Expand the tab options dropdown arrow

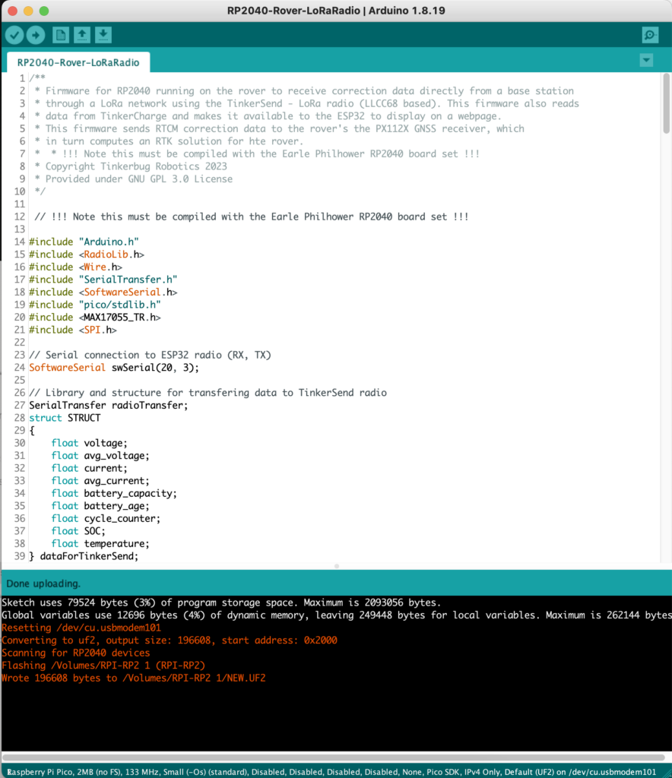646,61
